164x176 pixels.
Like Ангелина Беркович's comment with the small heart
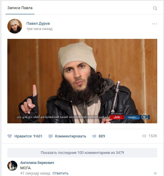coord(155,173)
